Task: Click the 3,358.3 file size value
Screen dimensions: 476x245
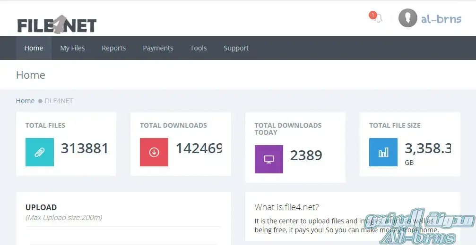Action: click(428, 148)
